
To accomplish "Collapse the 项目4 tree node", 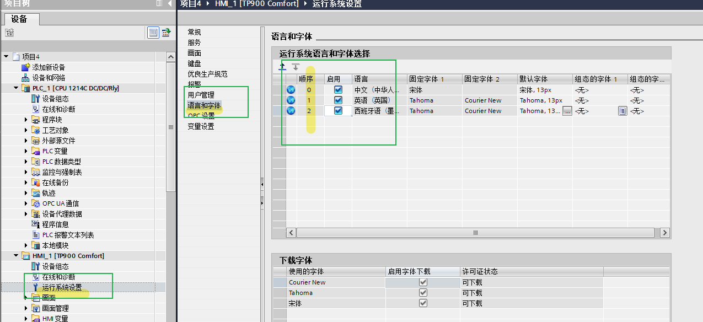I will pyautogui.click(x=6, y=56).
